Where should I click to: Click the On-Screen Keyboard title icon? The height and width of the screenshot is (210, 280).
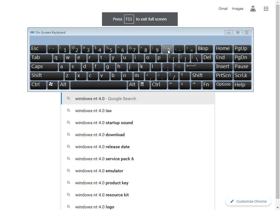32,33
